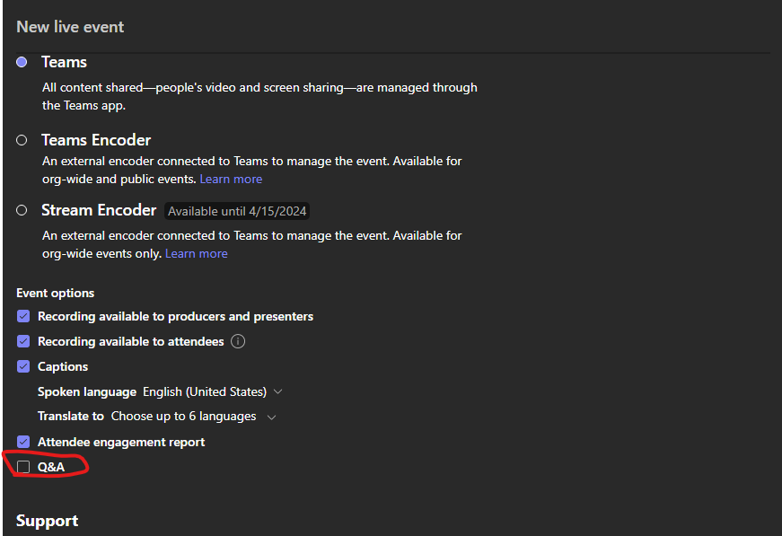Select the Teams radio button
782x536 pixels.
22,62
